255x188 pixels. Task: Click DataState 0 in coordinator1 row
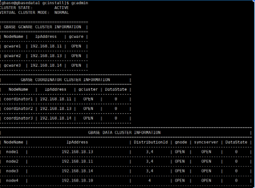tap(116, 99)
